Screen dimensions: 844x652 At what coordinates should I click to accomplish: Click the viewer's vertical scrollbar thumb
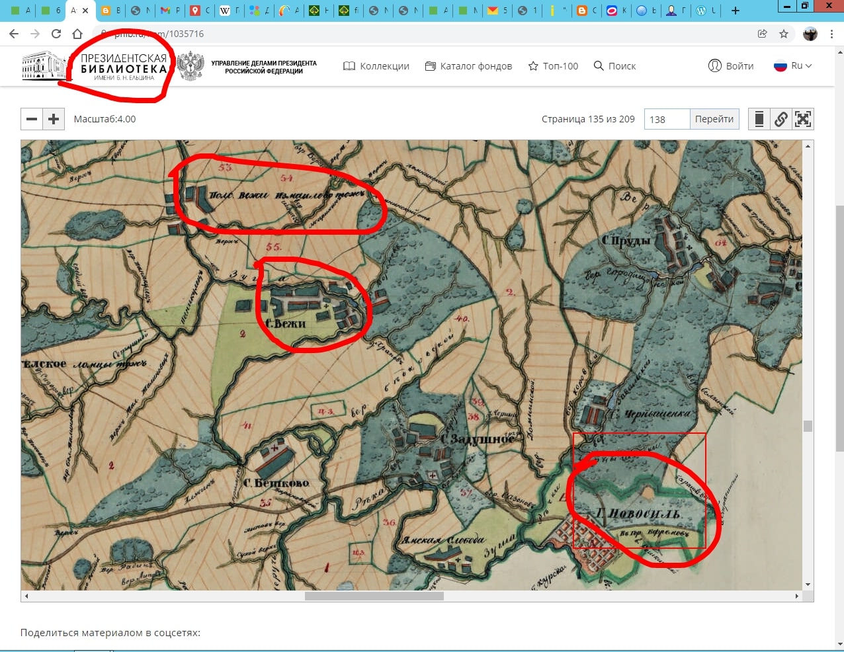808,426
